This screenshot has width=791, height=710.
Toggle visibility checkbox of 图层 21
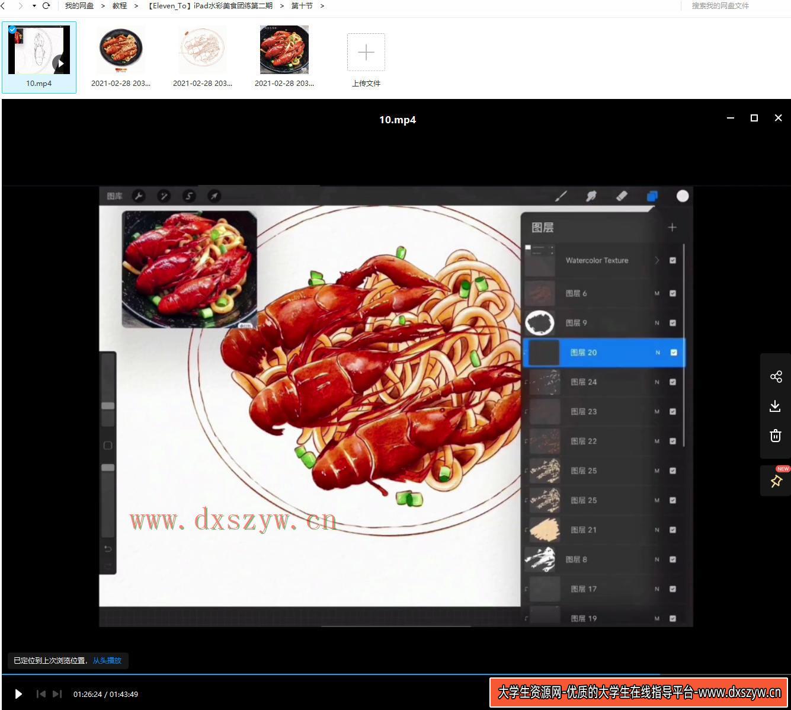pyautogui.click(x=672, y=530)
